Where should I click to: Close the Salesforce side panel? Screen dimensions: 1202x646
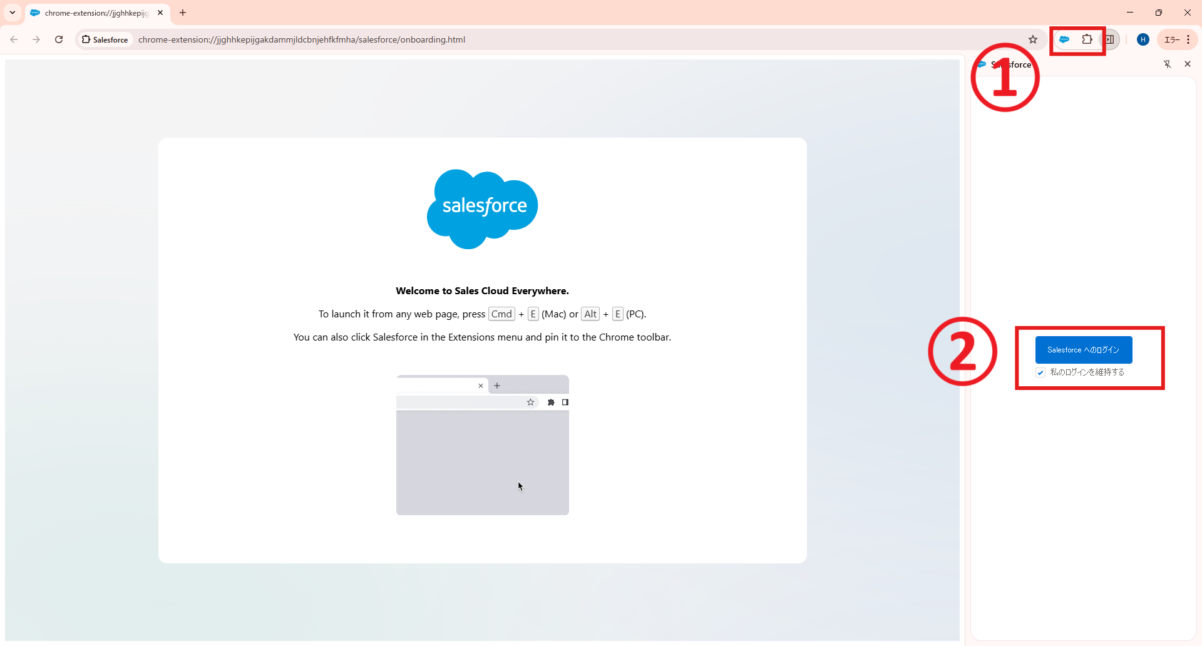[x=1188, y=64]
